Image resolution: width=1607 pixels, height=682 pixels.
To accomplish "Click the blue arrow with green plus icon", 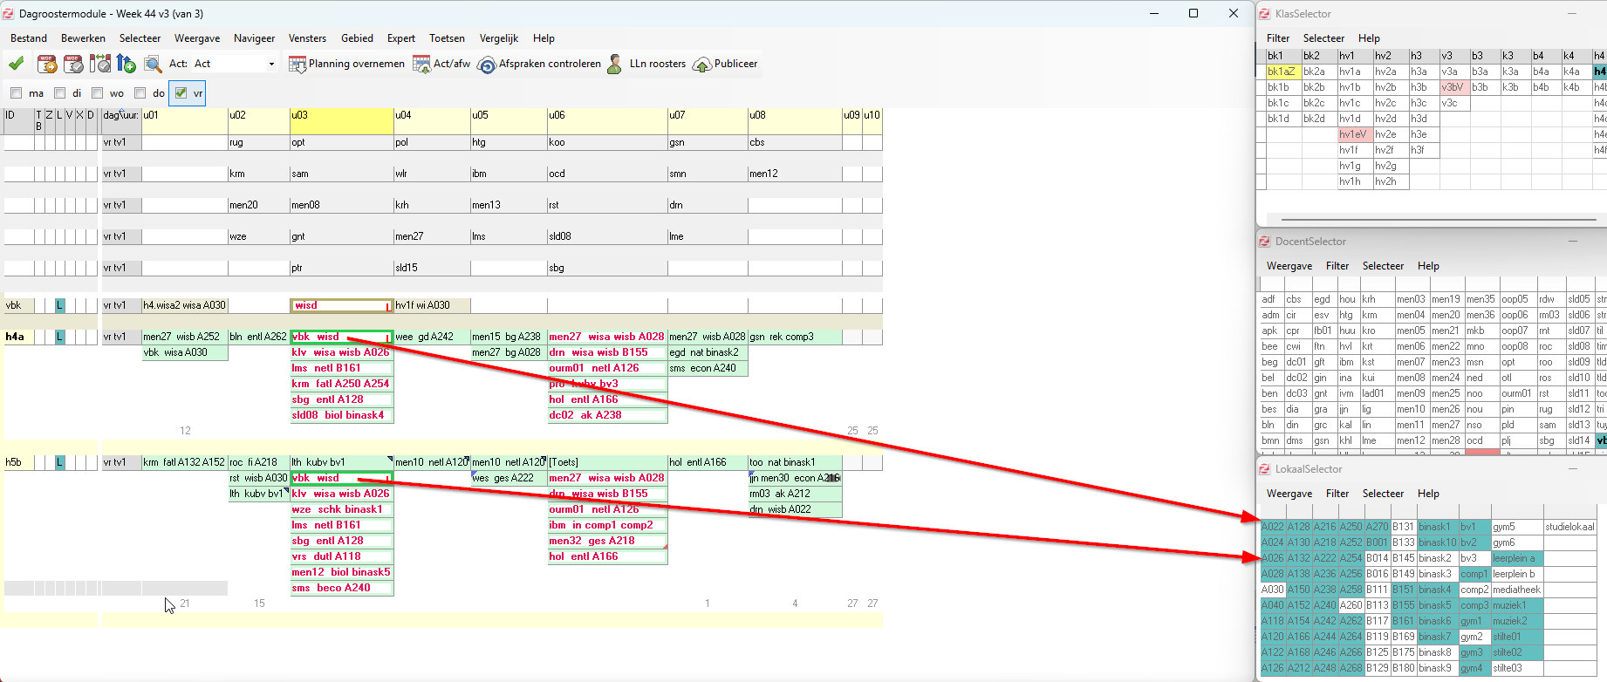I will (x=126, y=64).
